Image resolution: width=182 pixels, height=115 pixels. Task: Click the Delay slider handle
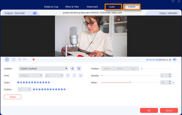(130, 83)
